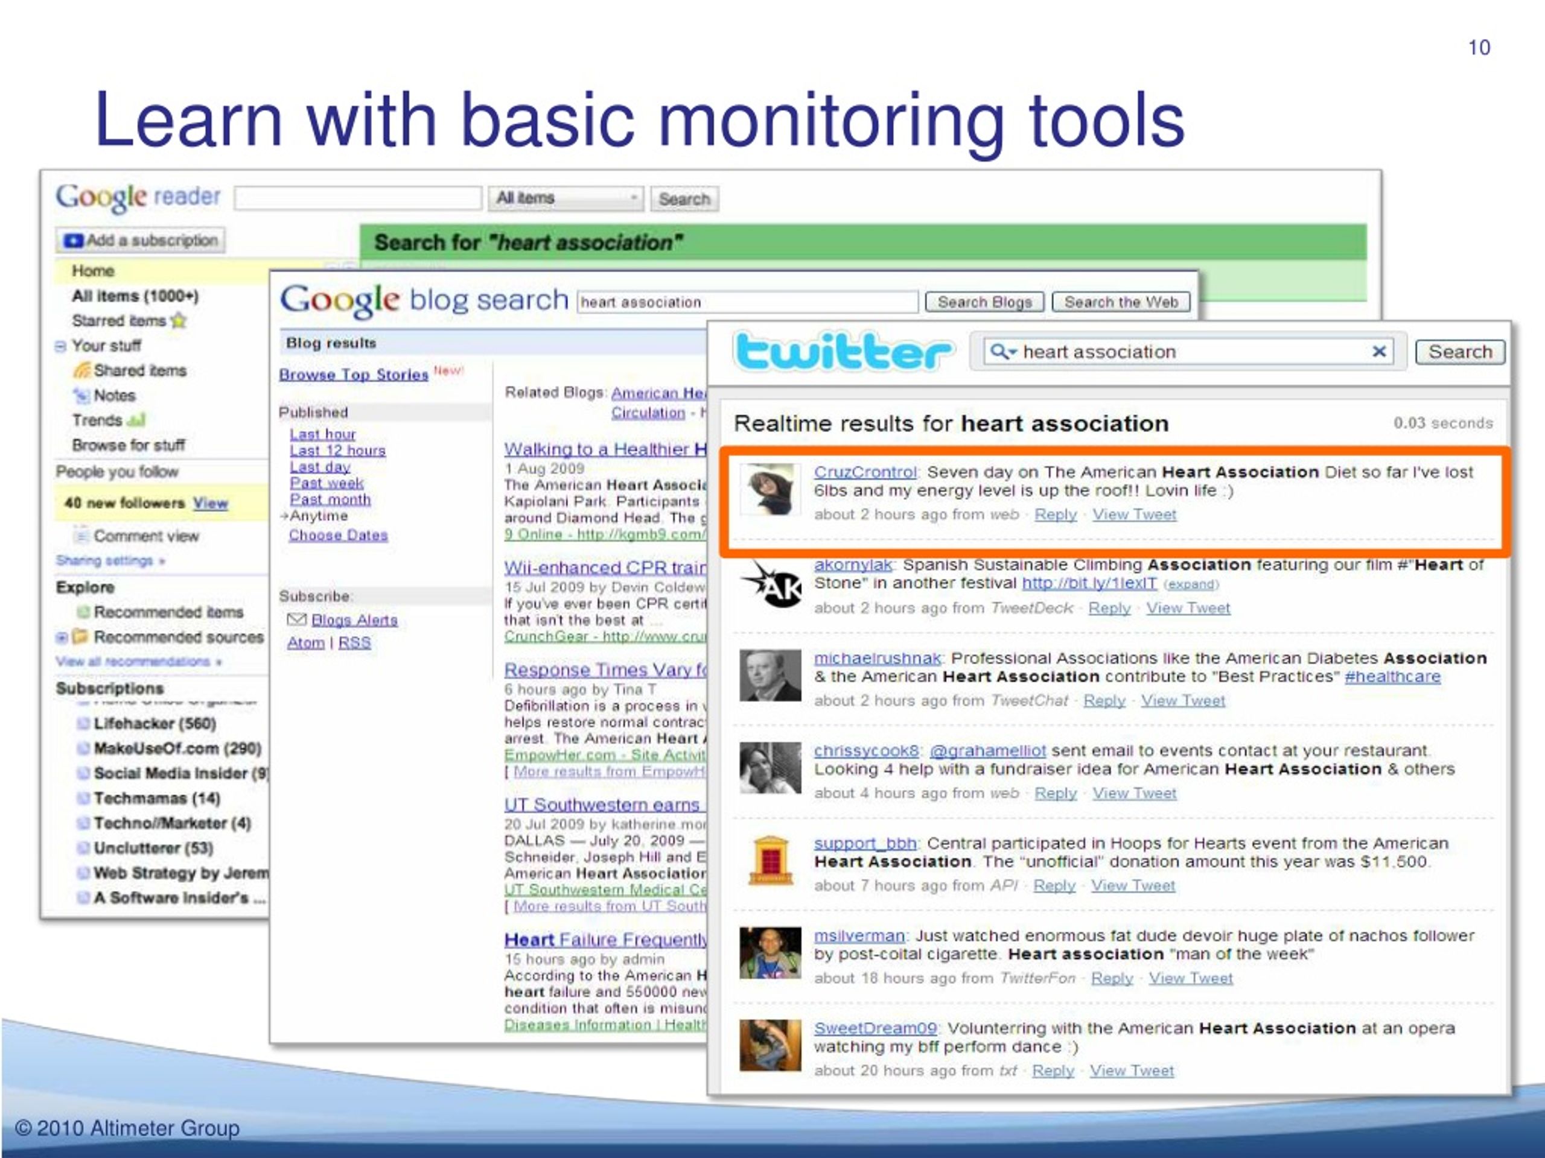Click the Google Reader search field
The height and width of the screenshot is (1158, 1545).
point(358,198)
